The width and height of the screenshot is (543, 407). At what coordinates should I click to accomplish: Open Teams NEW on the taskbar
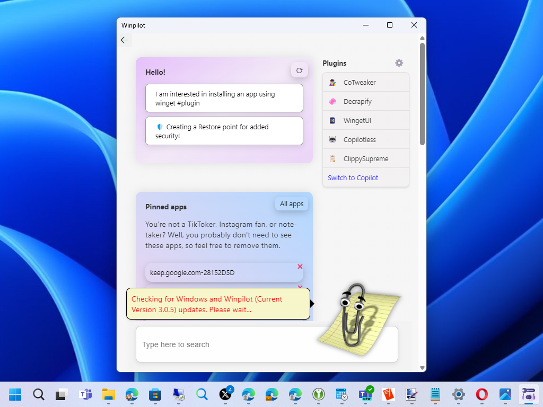(365, 394)
